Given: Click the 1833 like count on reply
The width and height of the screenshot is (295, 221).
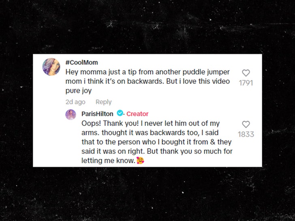Looking at the screenshot, I should [x=246, y=134].
